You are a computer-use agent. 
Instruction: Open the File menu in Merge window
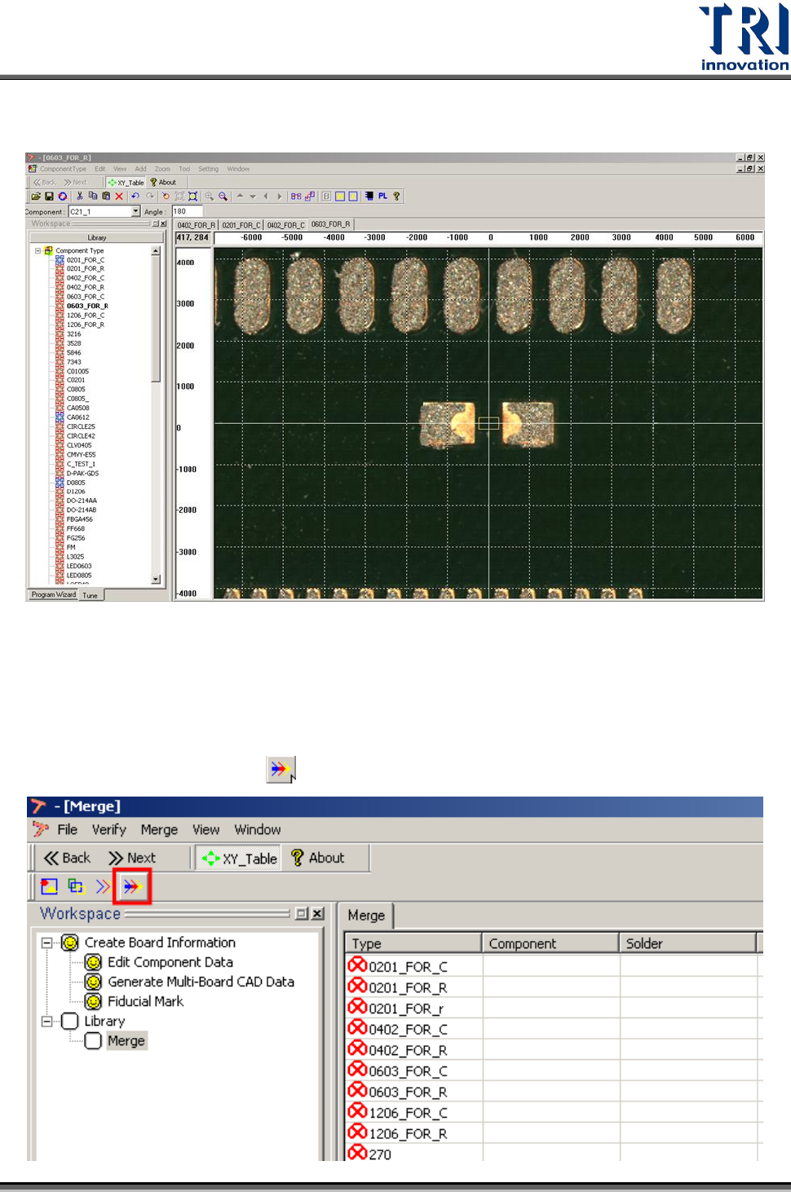pyautogui.click(x=68, y=829)
